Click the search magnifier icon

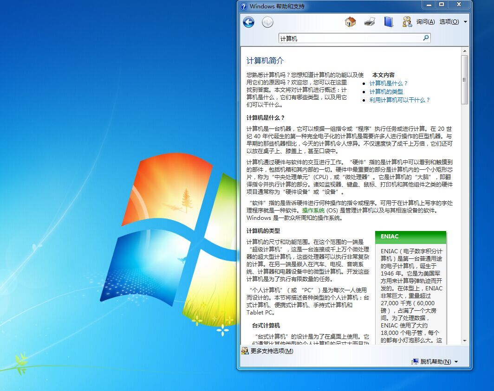(x=426, y=38)
